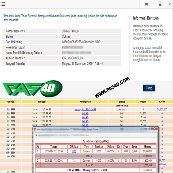Click the Last Balance cell
173x173 pixels.
(x=122, y=106)
